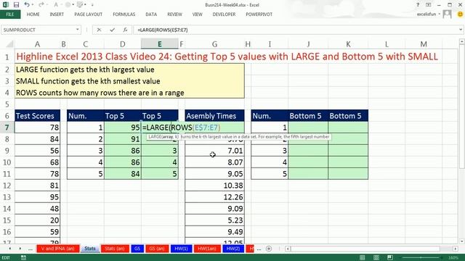Click the Select All corner triangle

click(x=9, y=44)
